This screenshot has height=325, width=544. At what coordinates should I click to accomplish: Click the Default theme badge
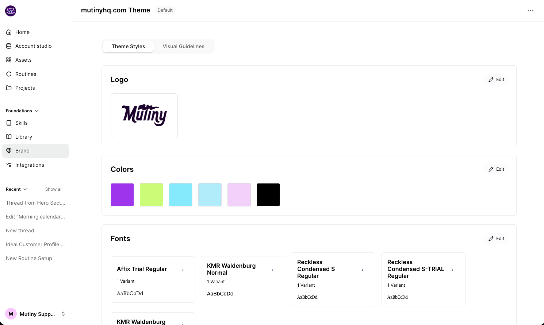(165, 10)
